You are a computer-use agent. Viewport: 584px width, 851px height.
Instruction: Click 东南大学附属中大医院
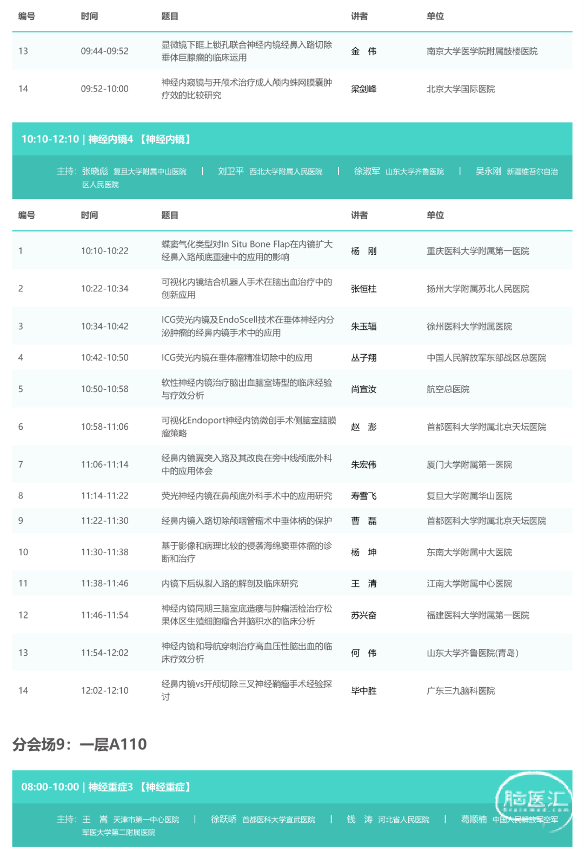point(469,553)
